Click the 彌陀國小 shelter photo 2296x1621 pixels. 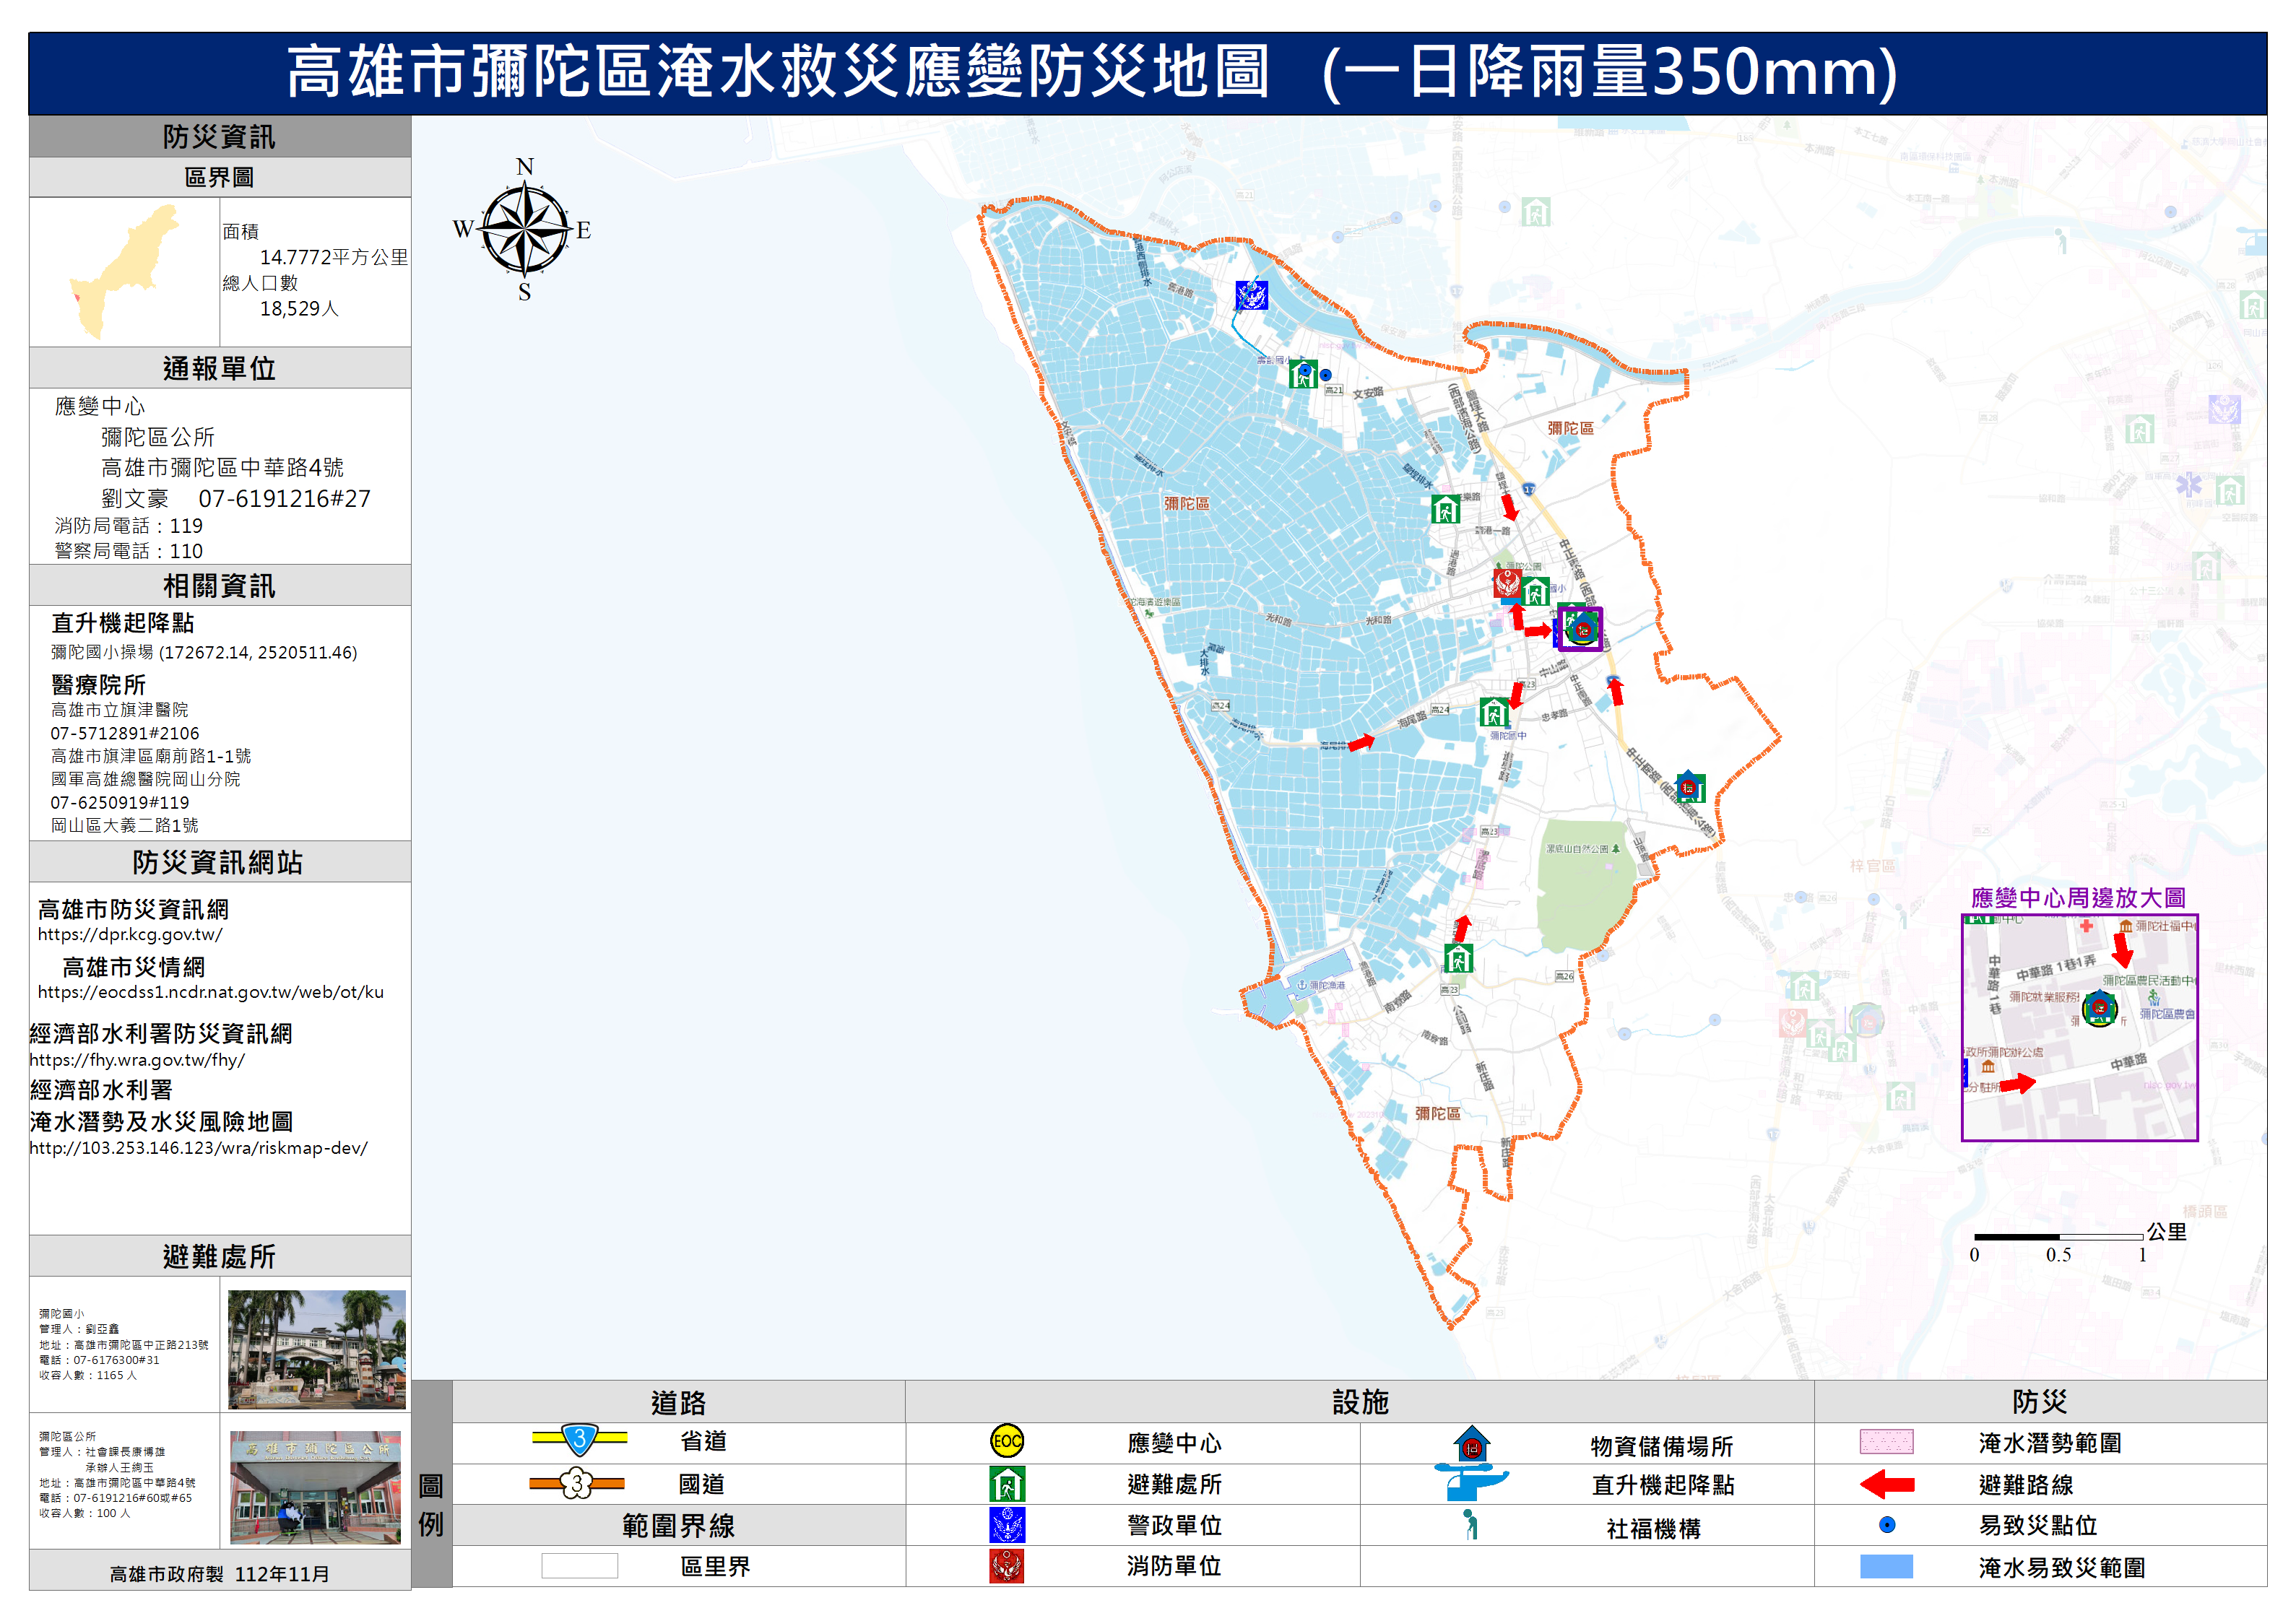point(317,1349)
